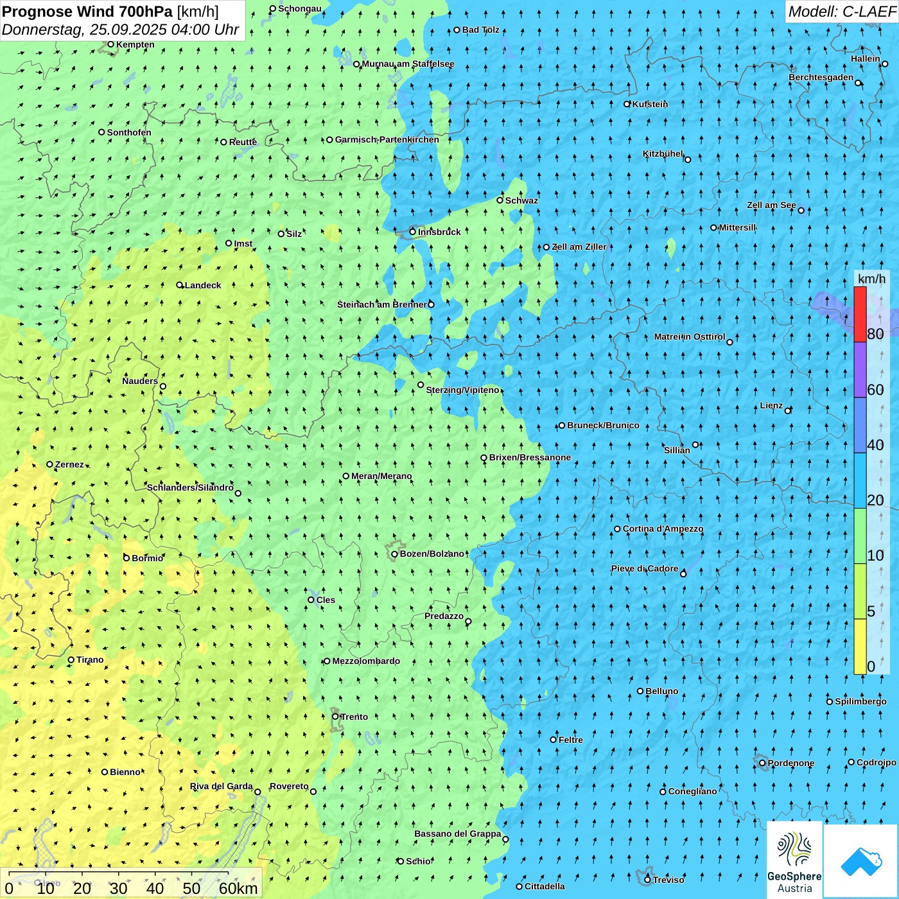Click the 'Mittersill' label
Image resolution: width=899 pixels, height=899 pixels.
pyautogui.click(x=737, y=228)
